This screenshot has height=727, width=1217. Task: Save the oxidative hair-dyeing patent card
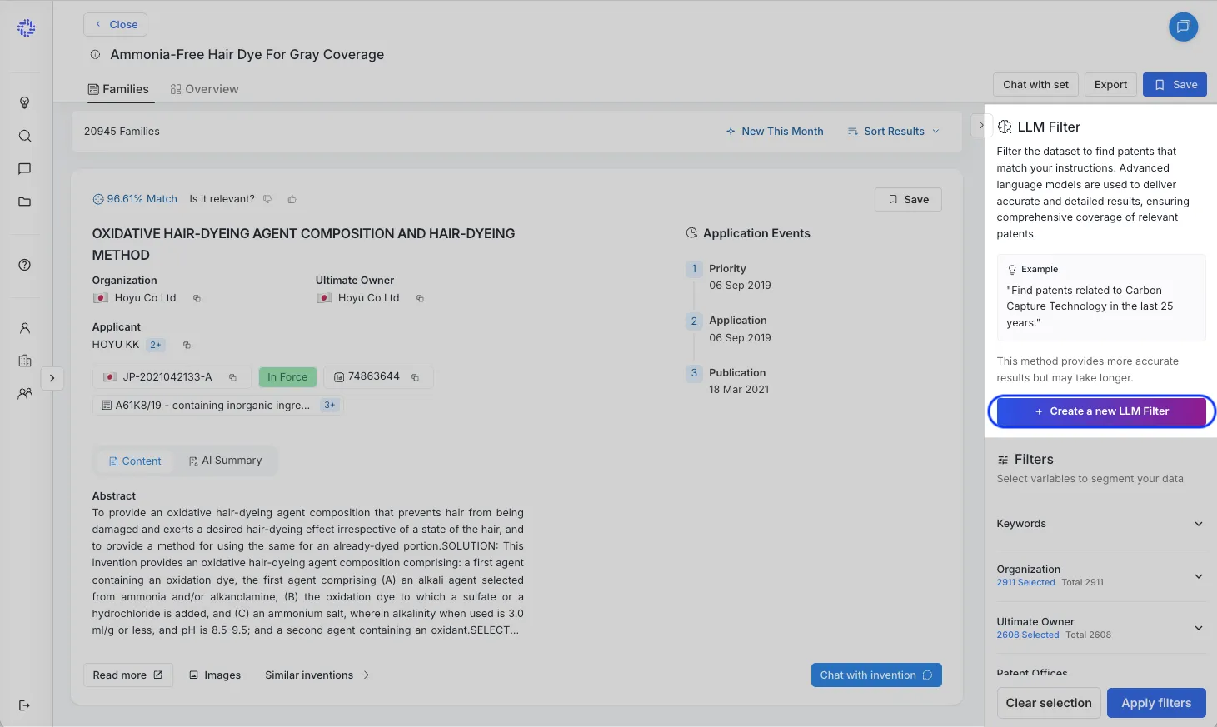[908, 200]
